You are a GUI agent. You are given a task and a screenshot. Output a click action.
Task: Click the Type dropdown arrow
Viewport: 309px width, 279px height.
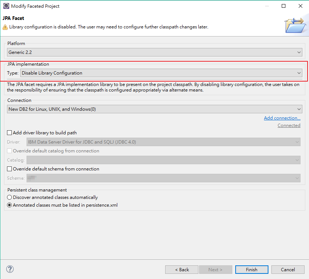click(299, 73)
